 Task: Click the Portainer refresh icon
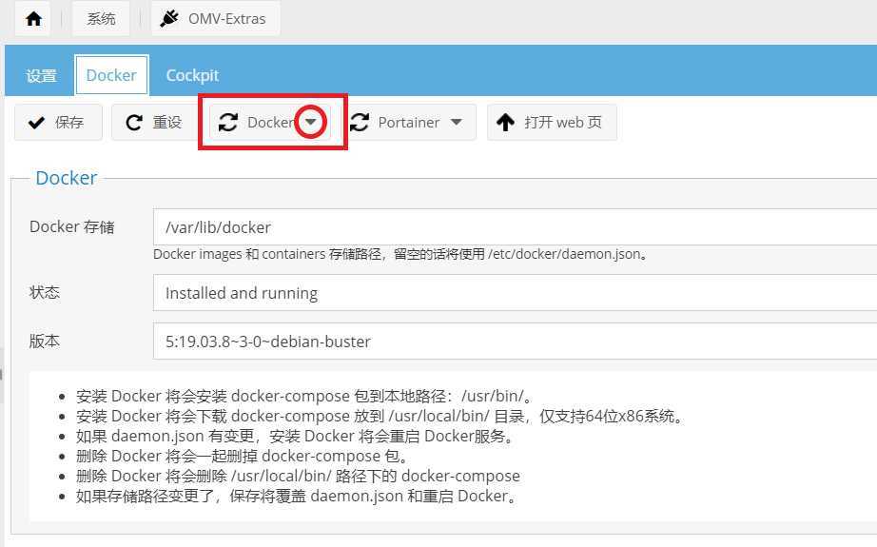pos(360,123)
